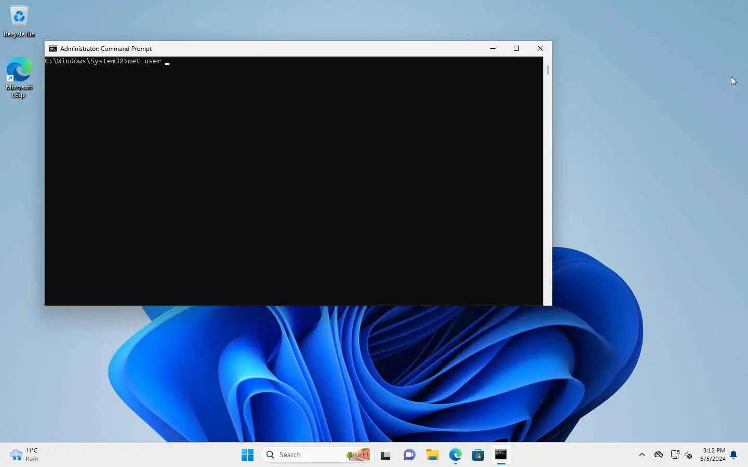Launch Microsoft Edge from the taskbar

coord(456,455)
